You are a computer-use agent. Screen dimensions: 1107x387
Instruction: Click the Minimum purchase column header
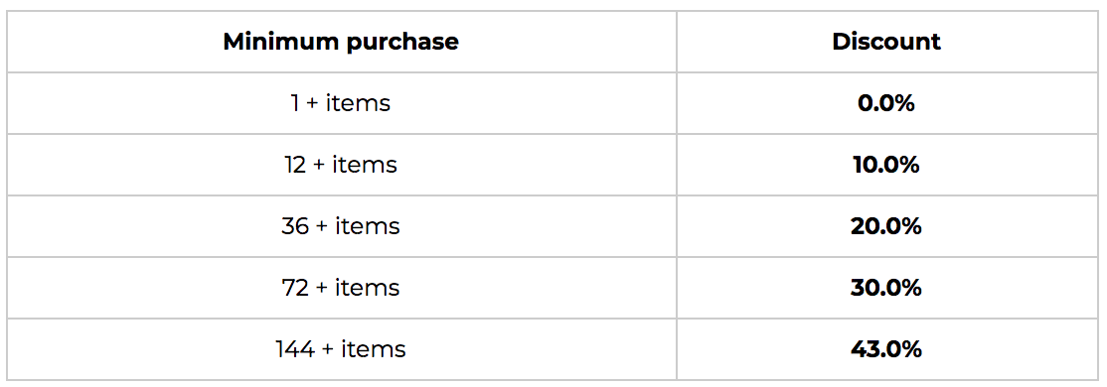click(x=341, y=42)
